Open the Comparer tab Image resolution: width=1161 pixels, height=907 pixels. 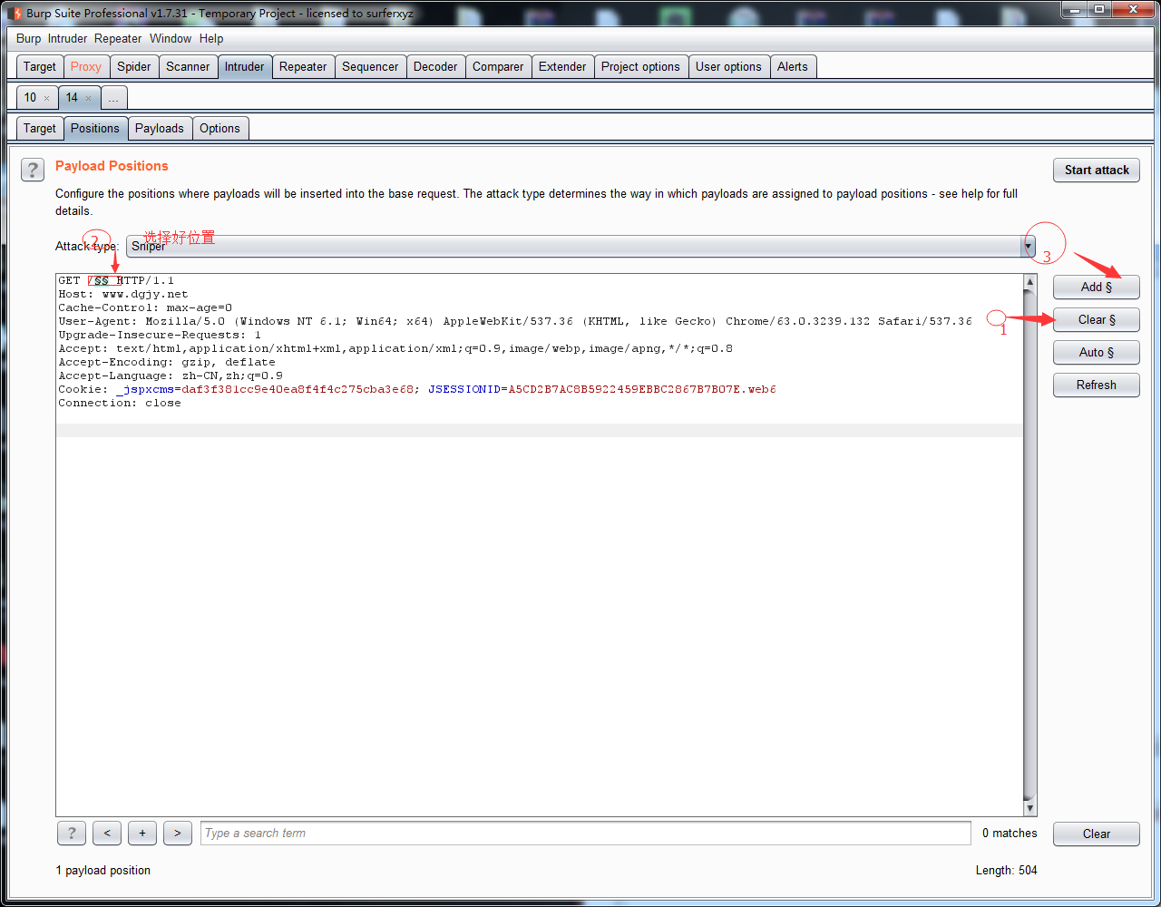(x=498, y=66)
